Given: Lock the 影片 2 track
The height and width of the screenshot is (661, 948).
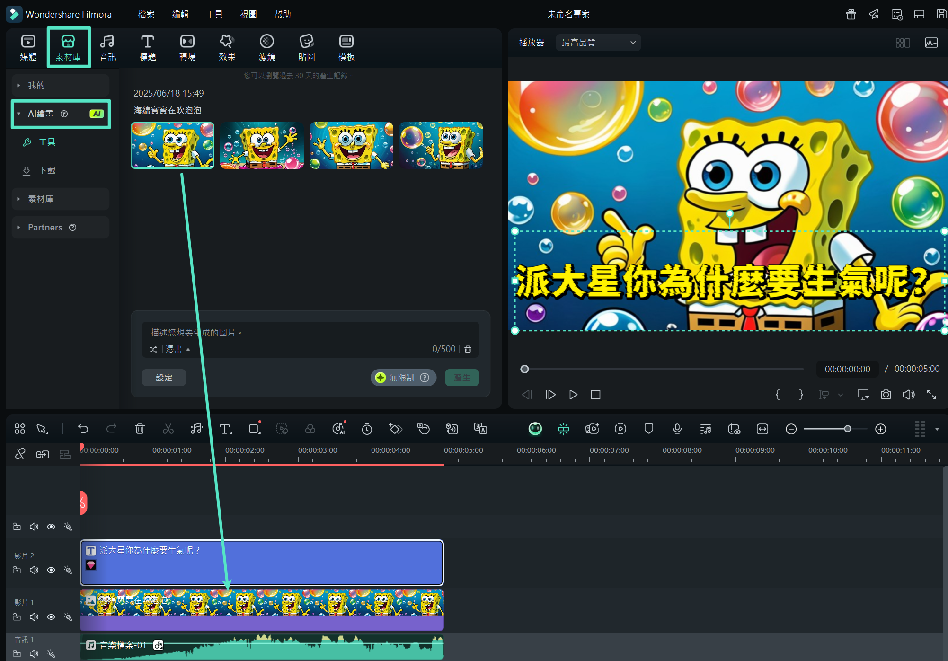Looking at the screenshot, I should pyautogui.click(x=17, y=570).
